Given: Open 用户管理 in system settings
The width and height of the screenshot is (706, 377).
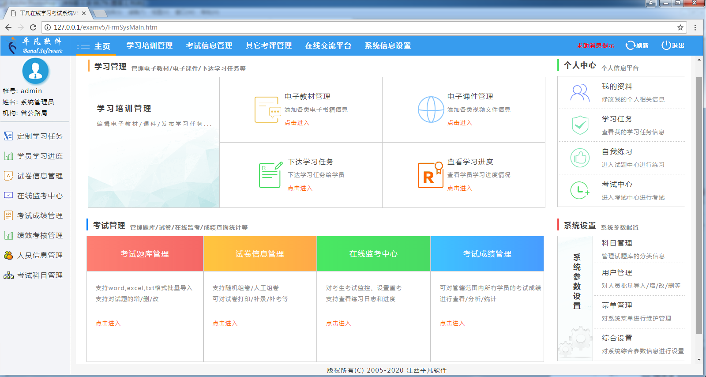Looking at the screenshot, I should pyautogui.click(x=617, y=273).
